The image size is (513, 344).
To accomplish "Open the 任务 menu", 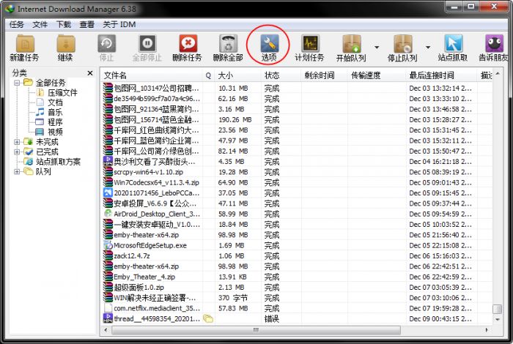I will tap(16, 24).
